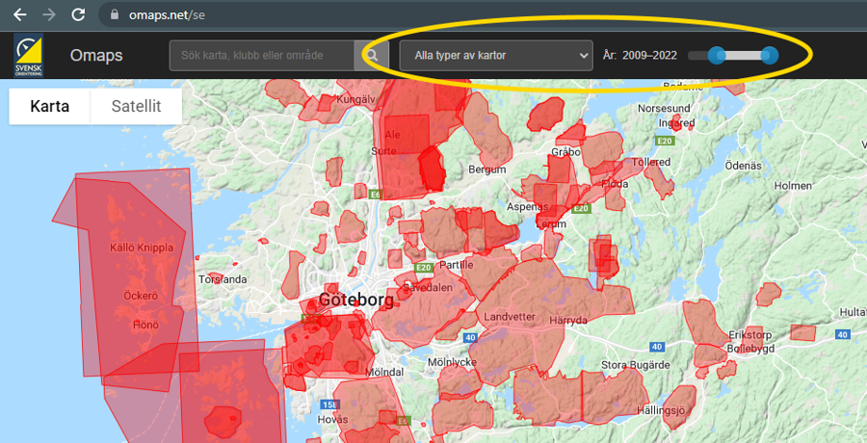867x443 pixels.
Task: Click the Hovås label
Action: [x=333, y=420]
